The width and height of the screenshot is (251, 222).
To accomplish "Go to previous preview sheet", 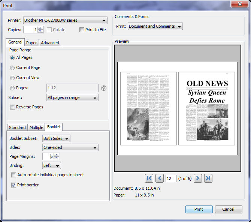I will 160,178.
